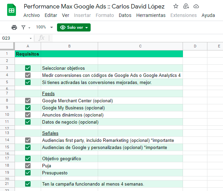Check cloud save status icon
This screenshot has height=191, width=223.
[x=196, y=6]
